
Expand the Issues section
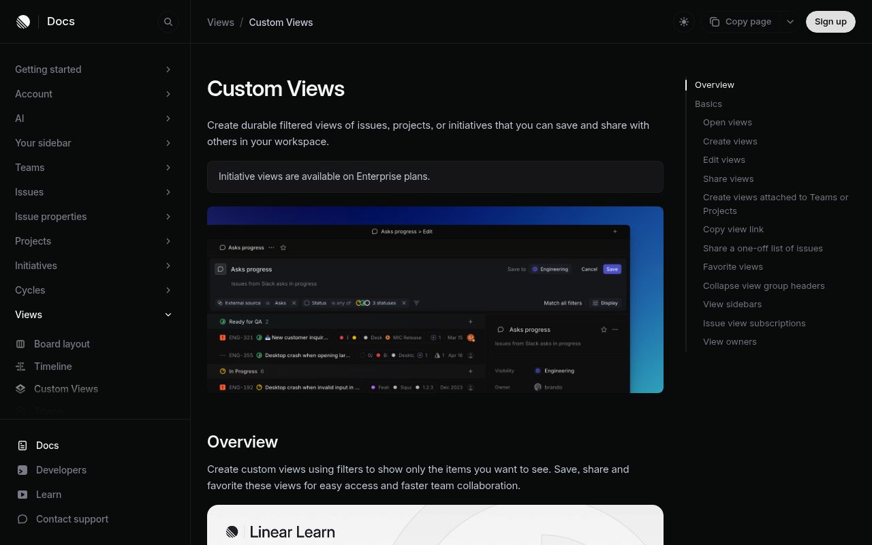pyautogui.click(x=95, y=192)
